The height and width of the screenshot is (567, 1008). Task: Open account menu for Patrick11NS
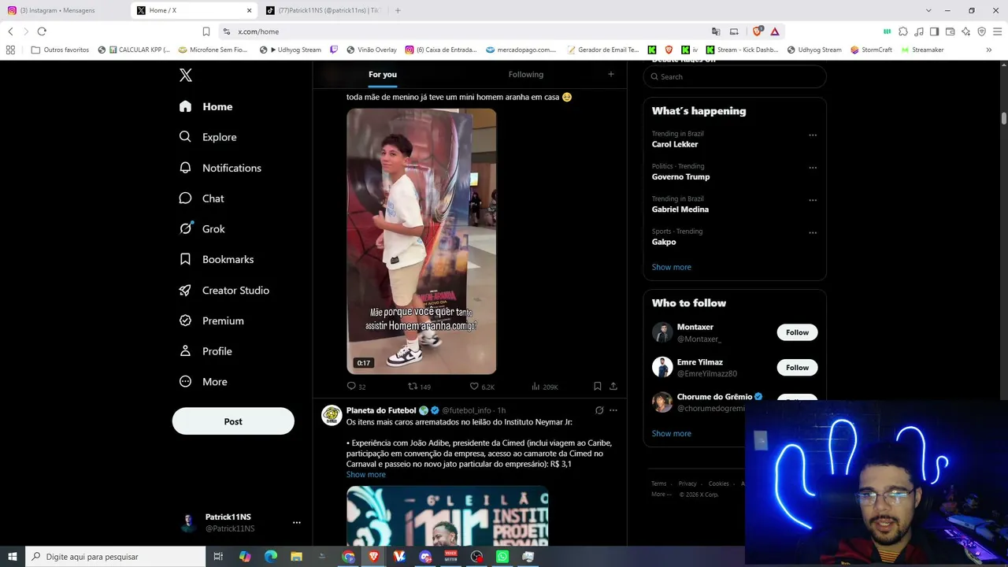[x=296, y=522]
